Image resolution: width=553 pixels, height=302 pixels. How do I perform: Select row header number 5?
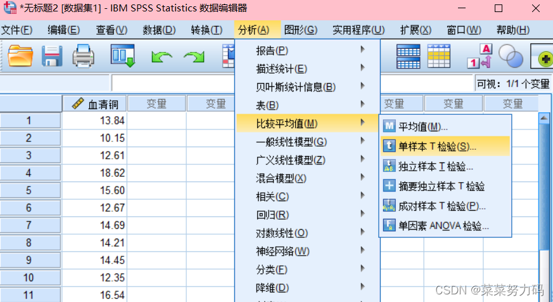30,190
